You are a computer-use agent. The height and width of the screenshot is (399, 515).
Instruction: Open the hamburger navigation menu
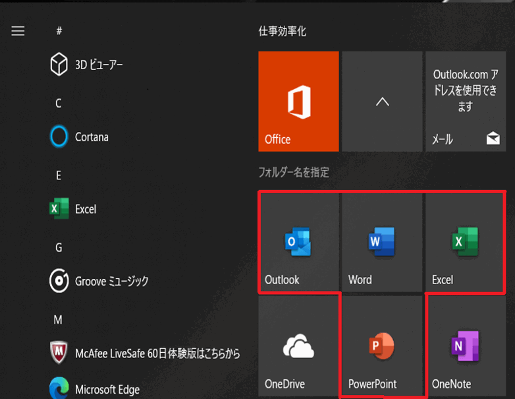[x=18, y=31]
